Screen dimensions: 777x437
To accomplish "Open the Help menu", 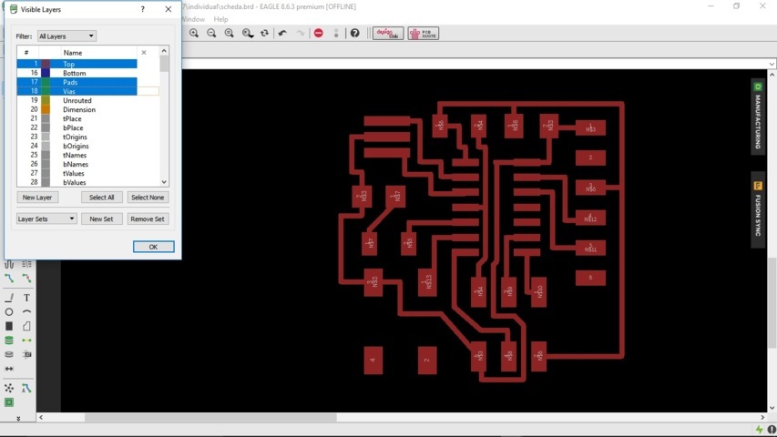I will pyautogui.click(x=220, y=19).
